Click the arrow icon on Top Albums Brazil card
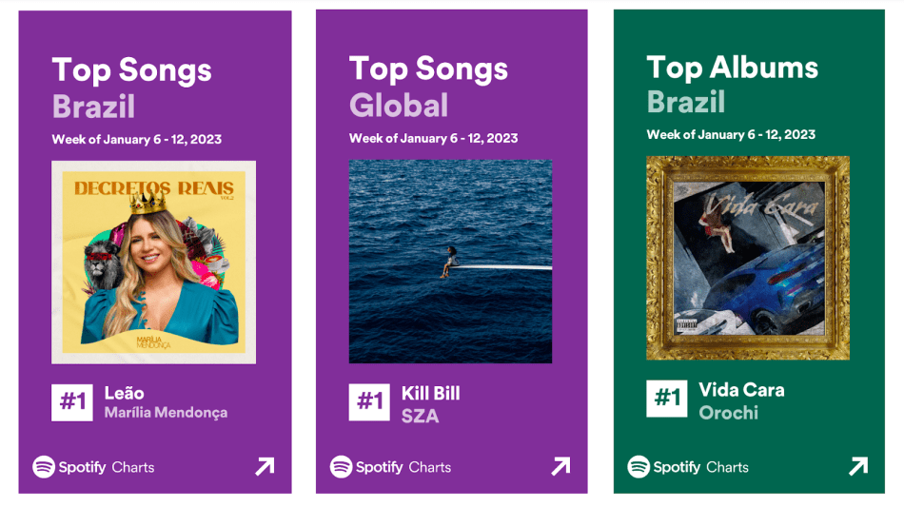This screenshot has width=904, height=507. pos(858,466)
